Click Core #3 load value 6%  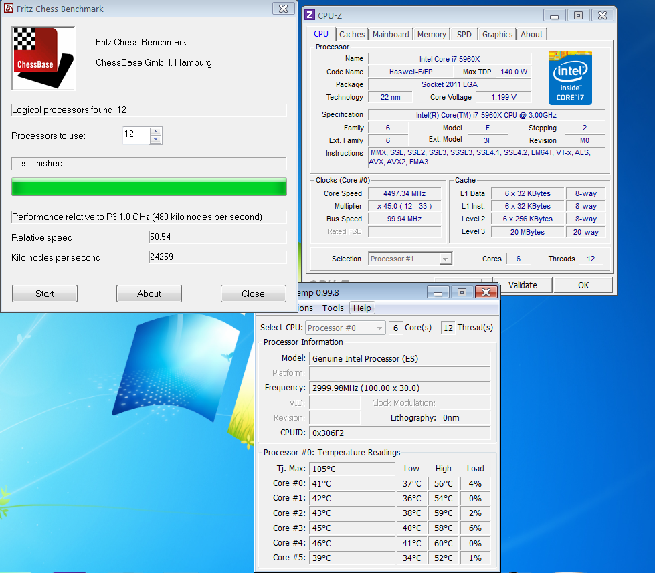tap(475, 528)
